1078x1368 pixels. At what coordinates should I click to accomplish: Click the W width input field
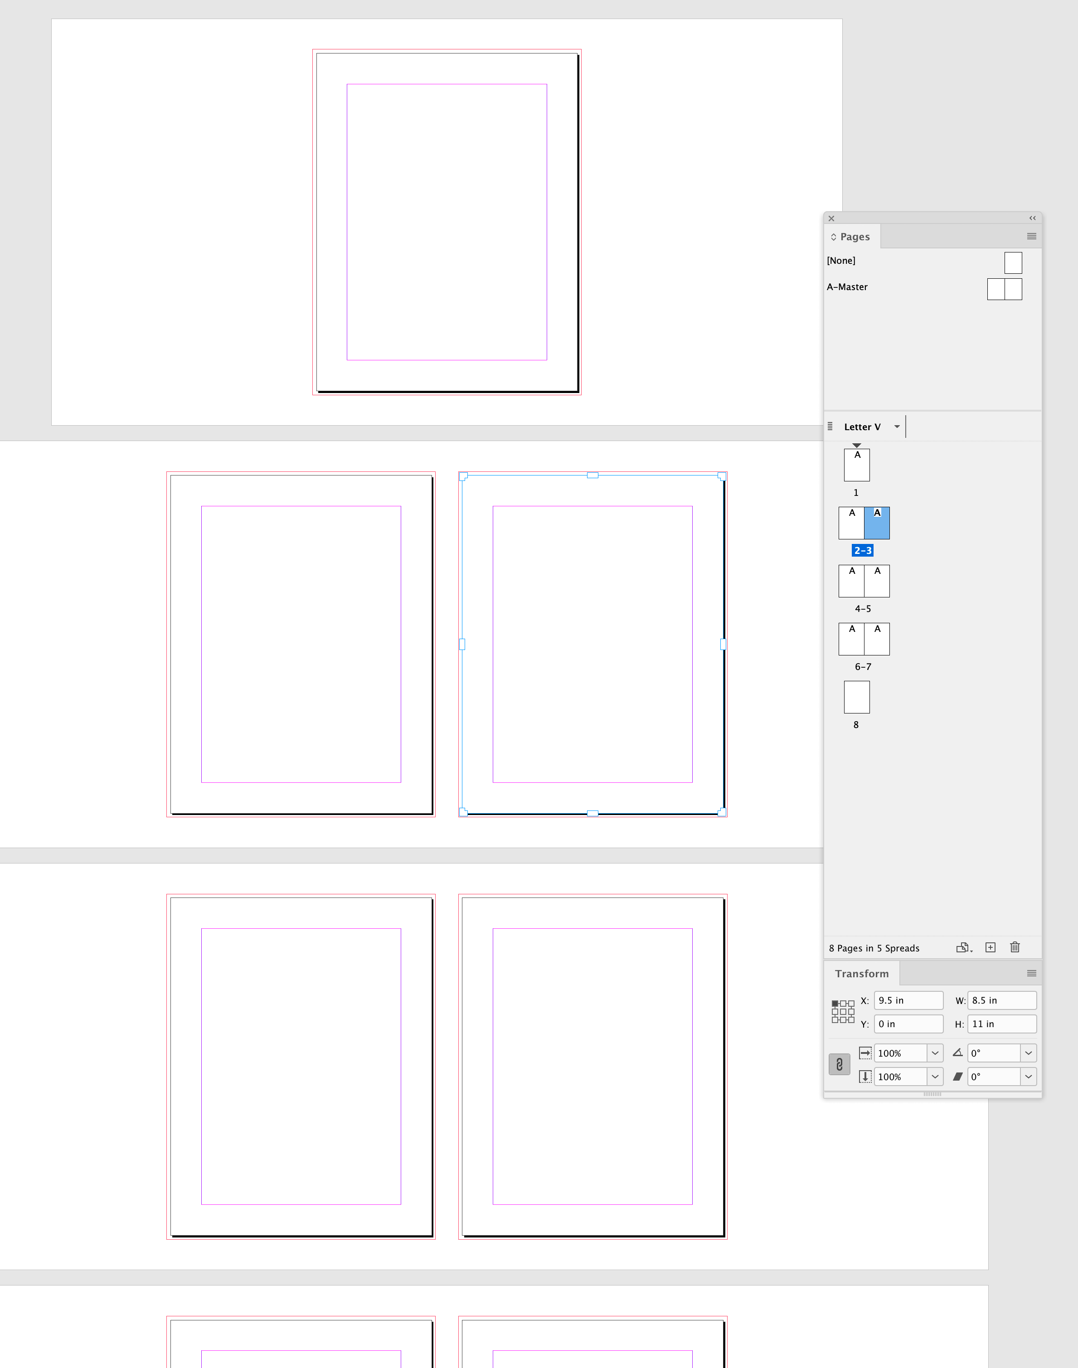pos(1002,1000)
